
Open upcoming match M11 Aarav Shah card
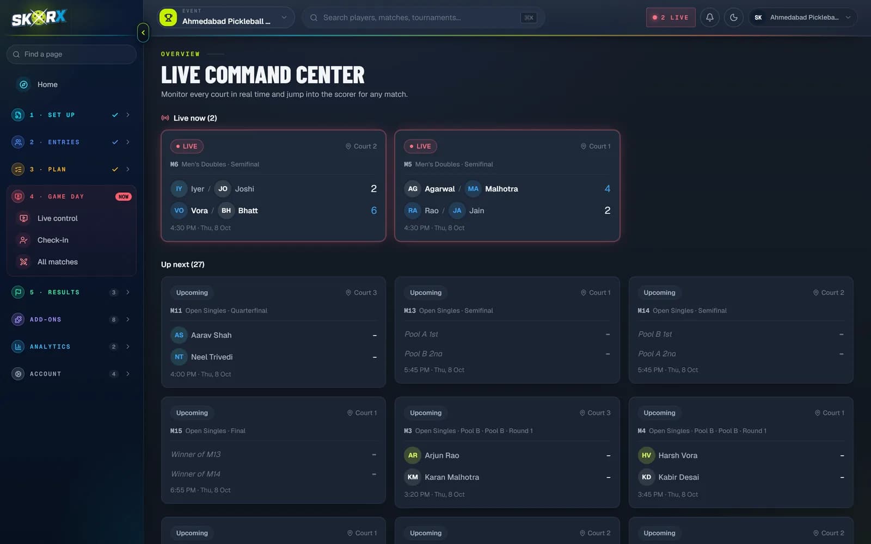[273, 332]
